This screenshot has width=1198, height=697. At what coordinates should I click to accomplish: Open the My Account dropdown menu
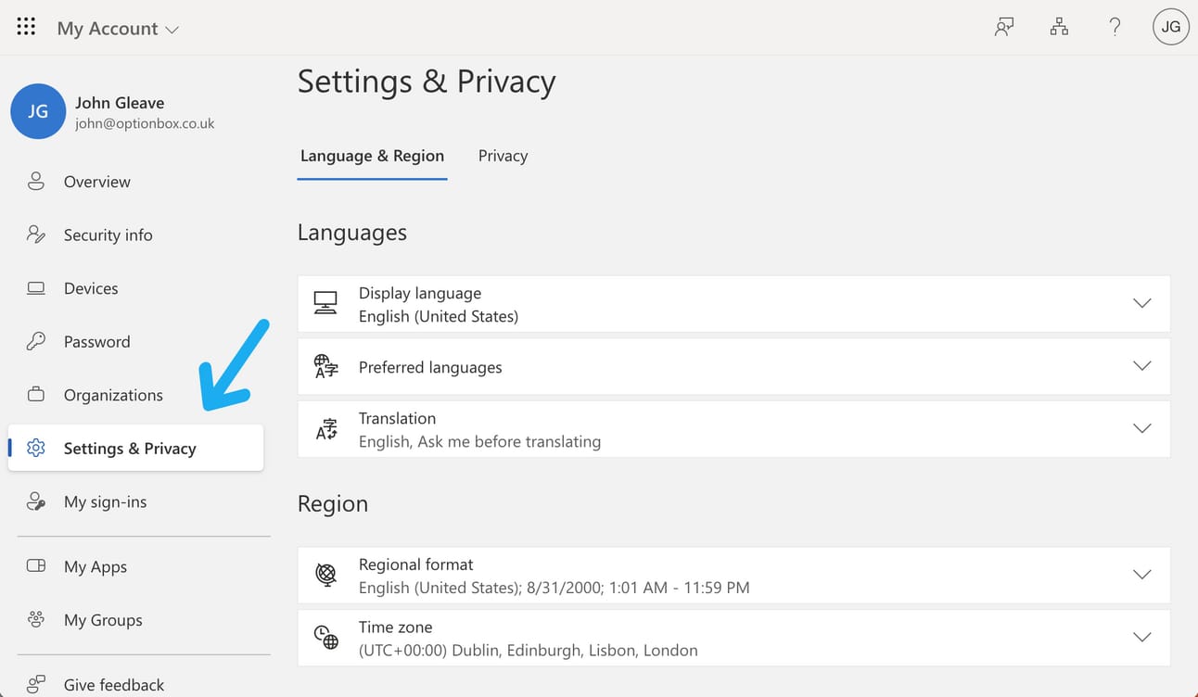pos(118,29)
